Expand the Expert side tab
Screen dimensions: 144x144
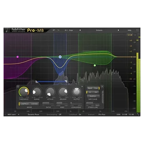click(x=103, y=97)
